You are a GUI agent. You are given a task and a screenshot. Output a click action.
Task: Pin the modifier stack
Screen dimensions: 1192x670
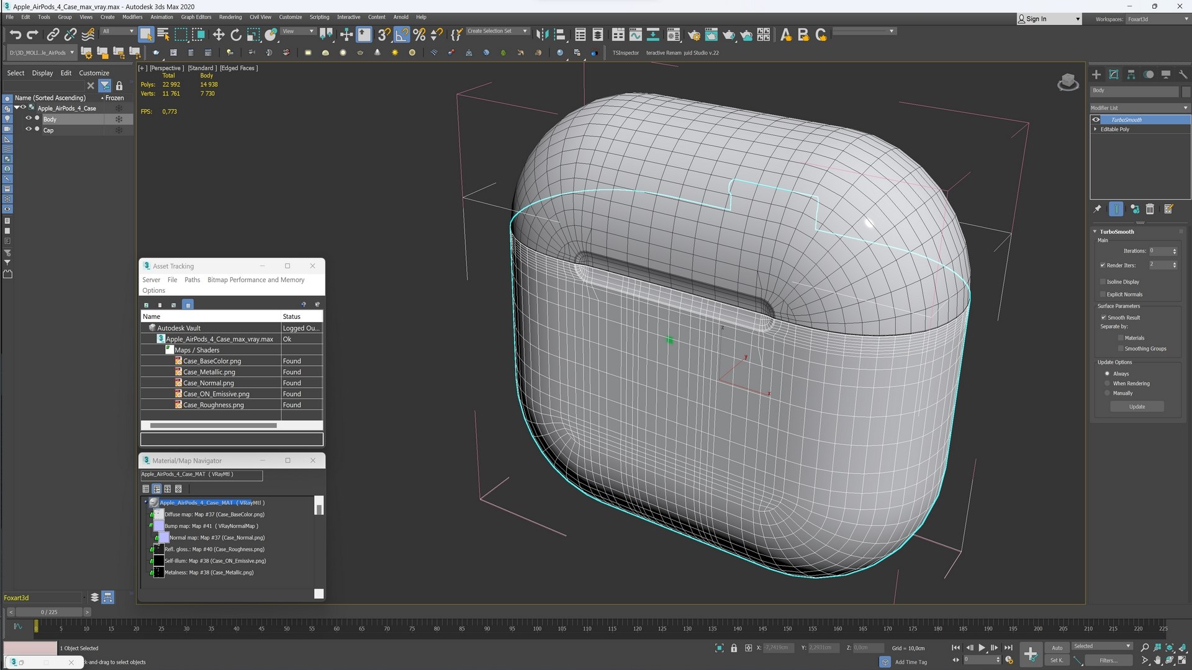point(1098,209)
